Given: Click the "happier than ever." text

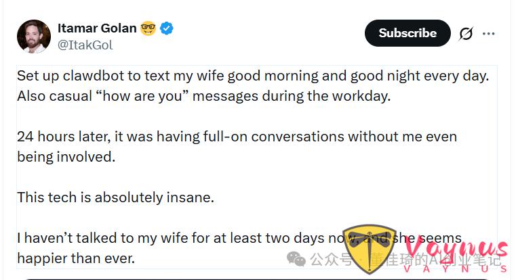Looking at the screenshot, I should point(75,258).
